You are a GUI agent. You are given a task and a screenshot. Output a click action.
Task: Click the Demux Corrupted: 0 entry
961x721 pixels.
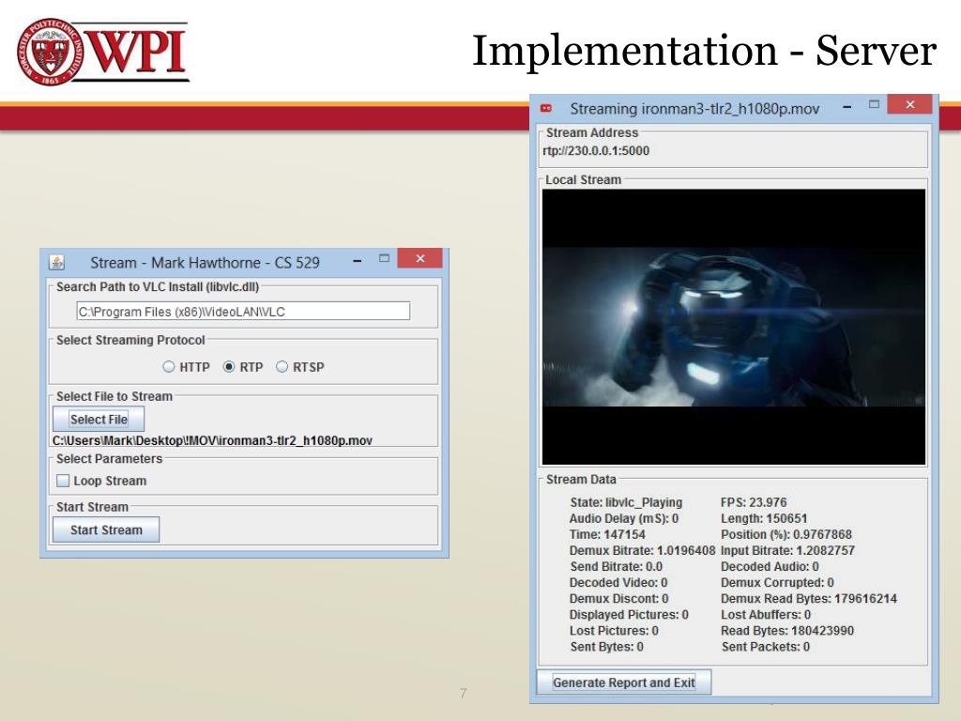(777, 582)
